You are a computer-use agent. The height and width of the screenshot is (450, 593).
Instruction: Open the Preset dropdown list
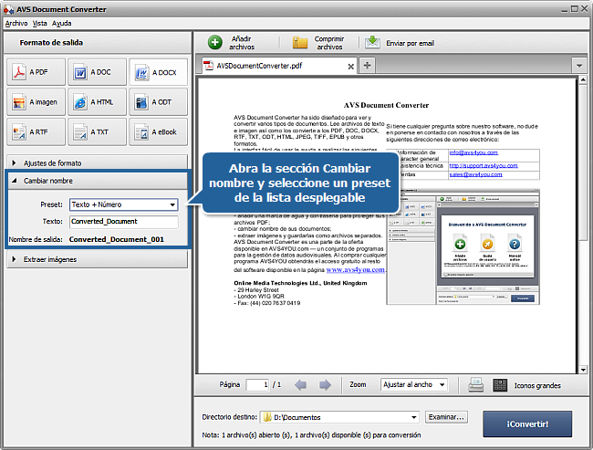coord(124,204)
